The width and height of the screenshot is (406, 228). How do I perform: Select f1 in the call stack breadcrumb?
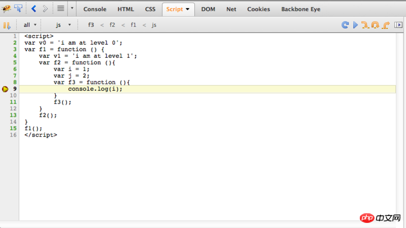pos(133,25)
